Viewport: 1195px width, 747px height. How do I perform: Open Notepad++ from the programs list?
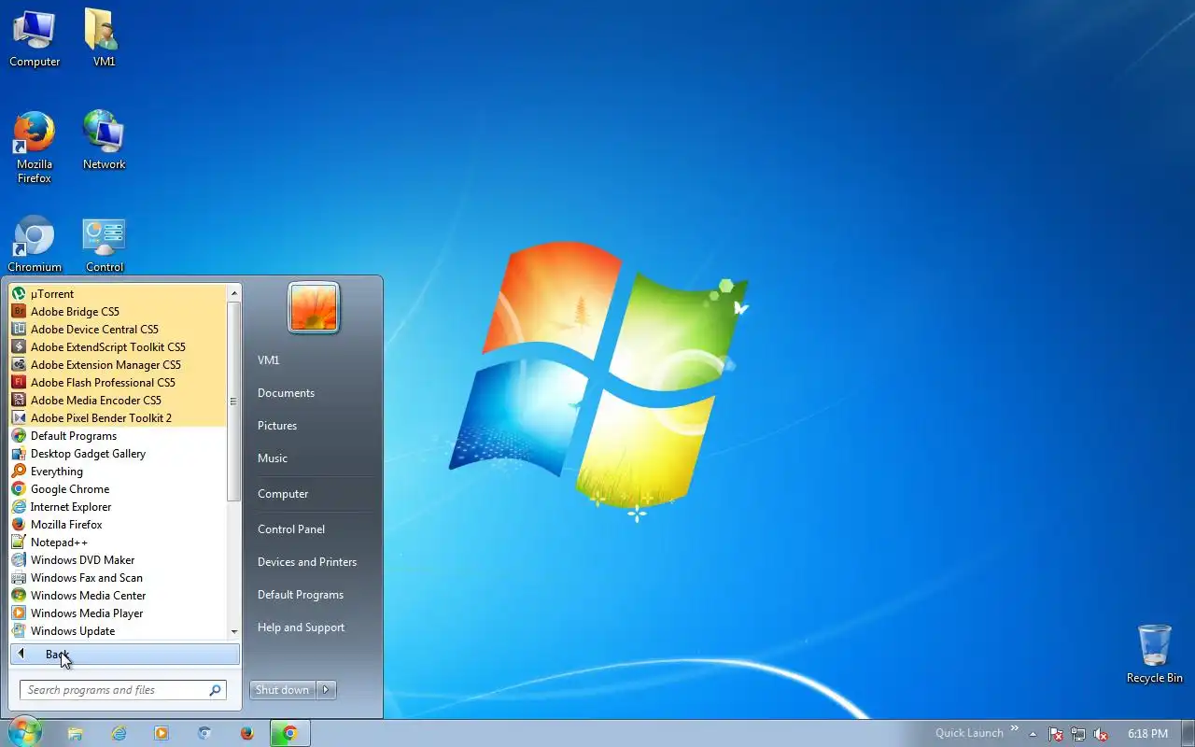(x=118, y=542)
